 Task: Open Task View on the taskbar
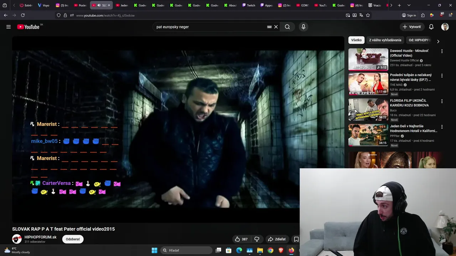218,250
